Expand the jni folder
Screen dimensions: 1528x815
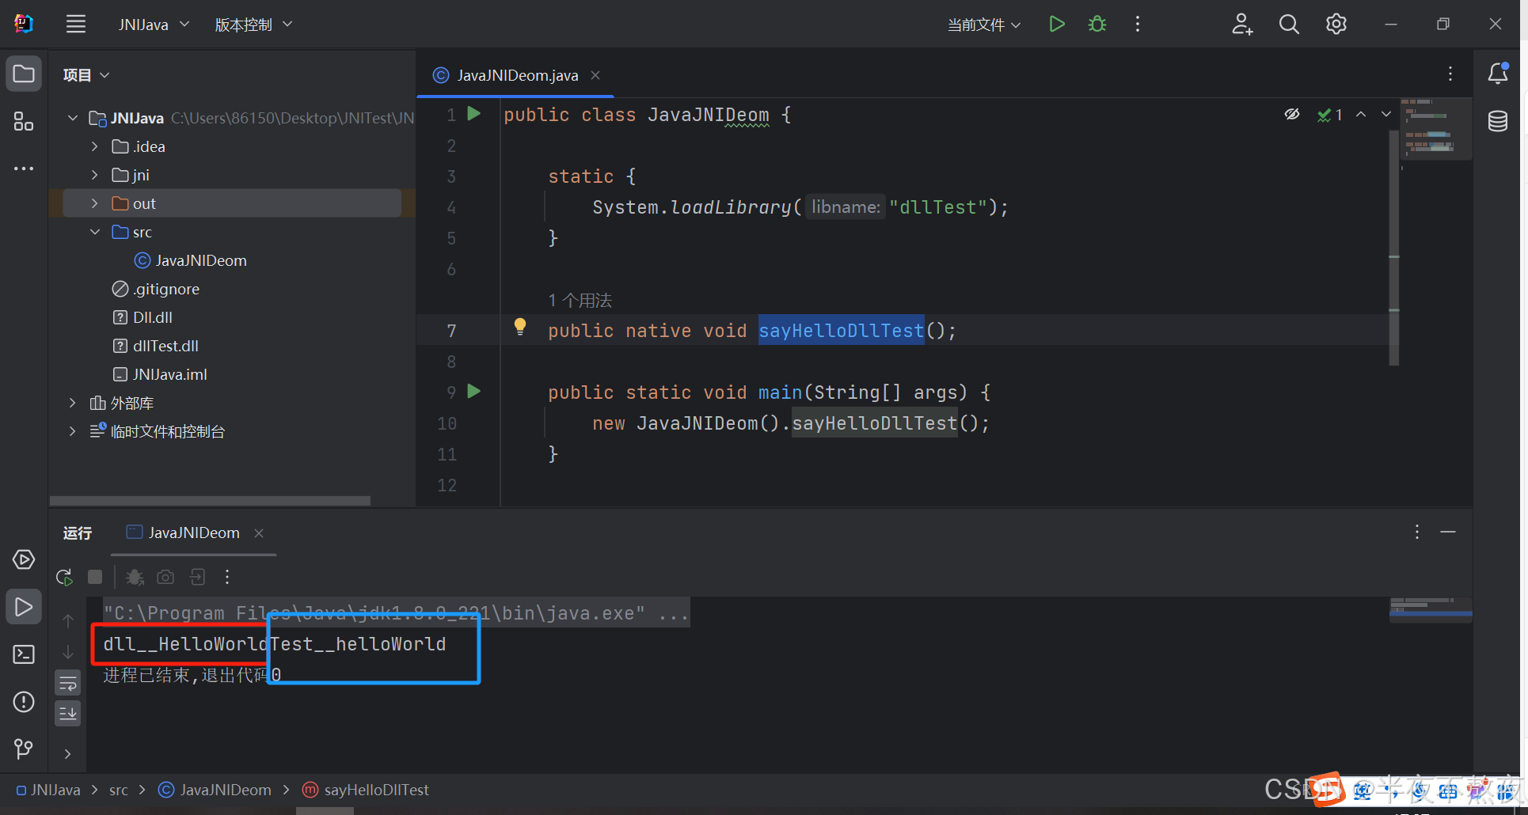(x=93, y=175)
